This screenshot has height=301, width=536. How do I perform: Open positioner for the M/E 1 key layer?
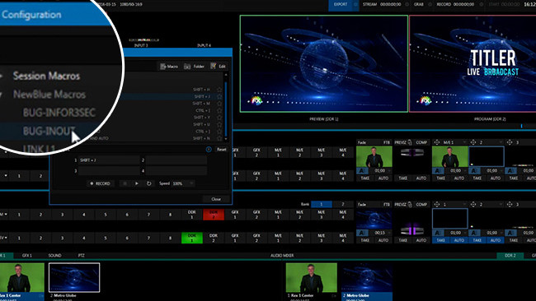(x=436, y=142)
